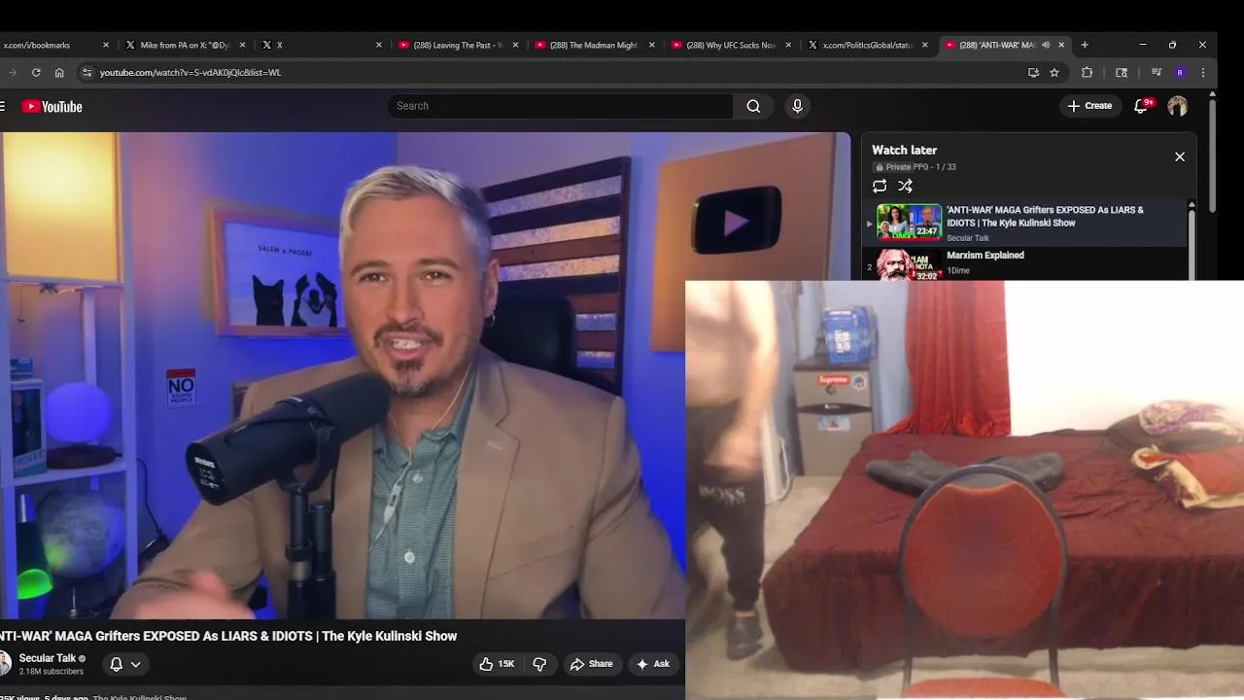Close the Why UFC Sucks Now tab

coord(788,45)
